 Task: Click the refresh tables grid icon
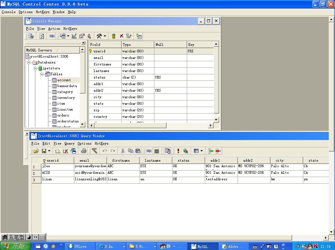[x=139, y=36]
